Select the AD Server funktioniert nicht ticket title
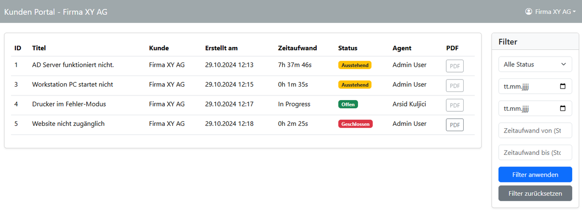582x210 pixels. click(73, 65)
